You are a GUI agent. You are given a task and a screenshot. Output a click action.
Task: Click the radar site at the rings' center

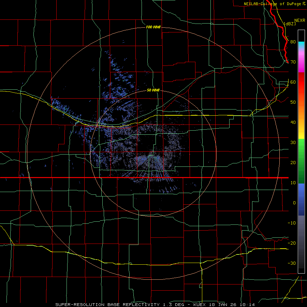pyautogui.click(x=153, y=153)
